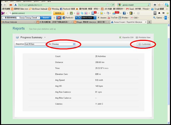Viewport: 171px width, 125px height.
Task: Click Yahoo toolbar Skype icon
Action: pos(82,13)
